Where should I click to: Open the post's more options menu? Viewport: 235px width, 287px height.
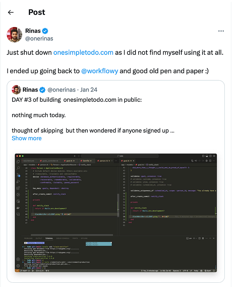(221, 31)
